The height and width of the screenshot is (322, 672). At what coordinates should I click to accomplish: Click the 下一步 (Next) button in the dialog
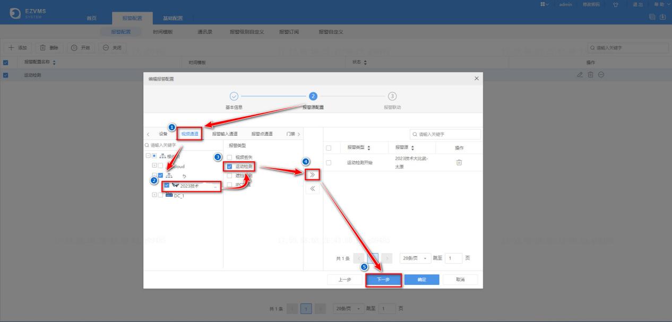[383, 280]
